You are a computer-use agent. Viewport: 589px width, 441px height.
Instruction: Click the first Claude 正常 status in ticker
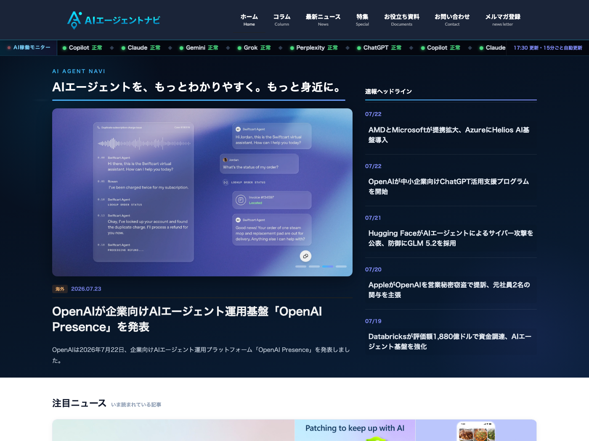(141, 48)
